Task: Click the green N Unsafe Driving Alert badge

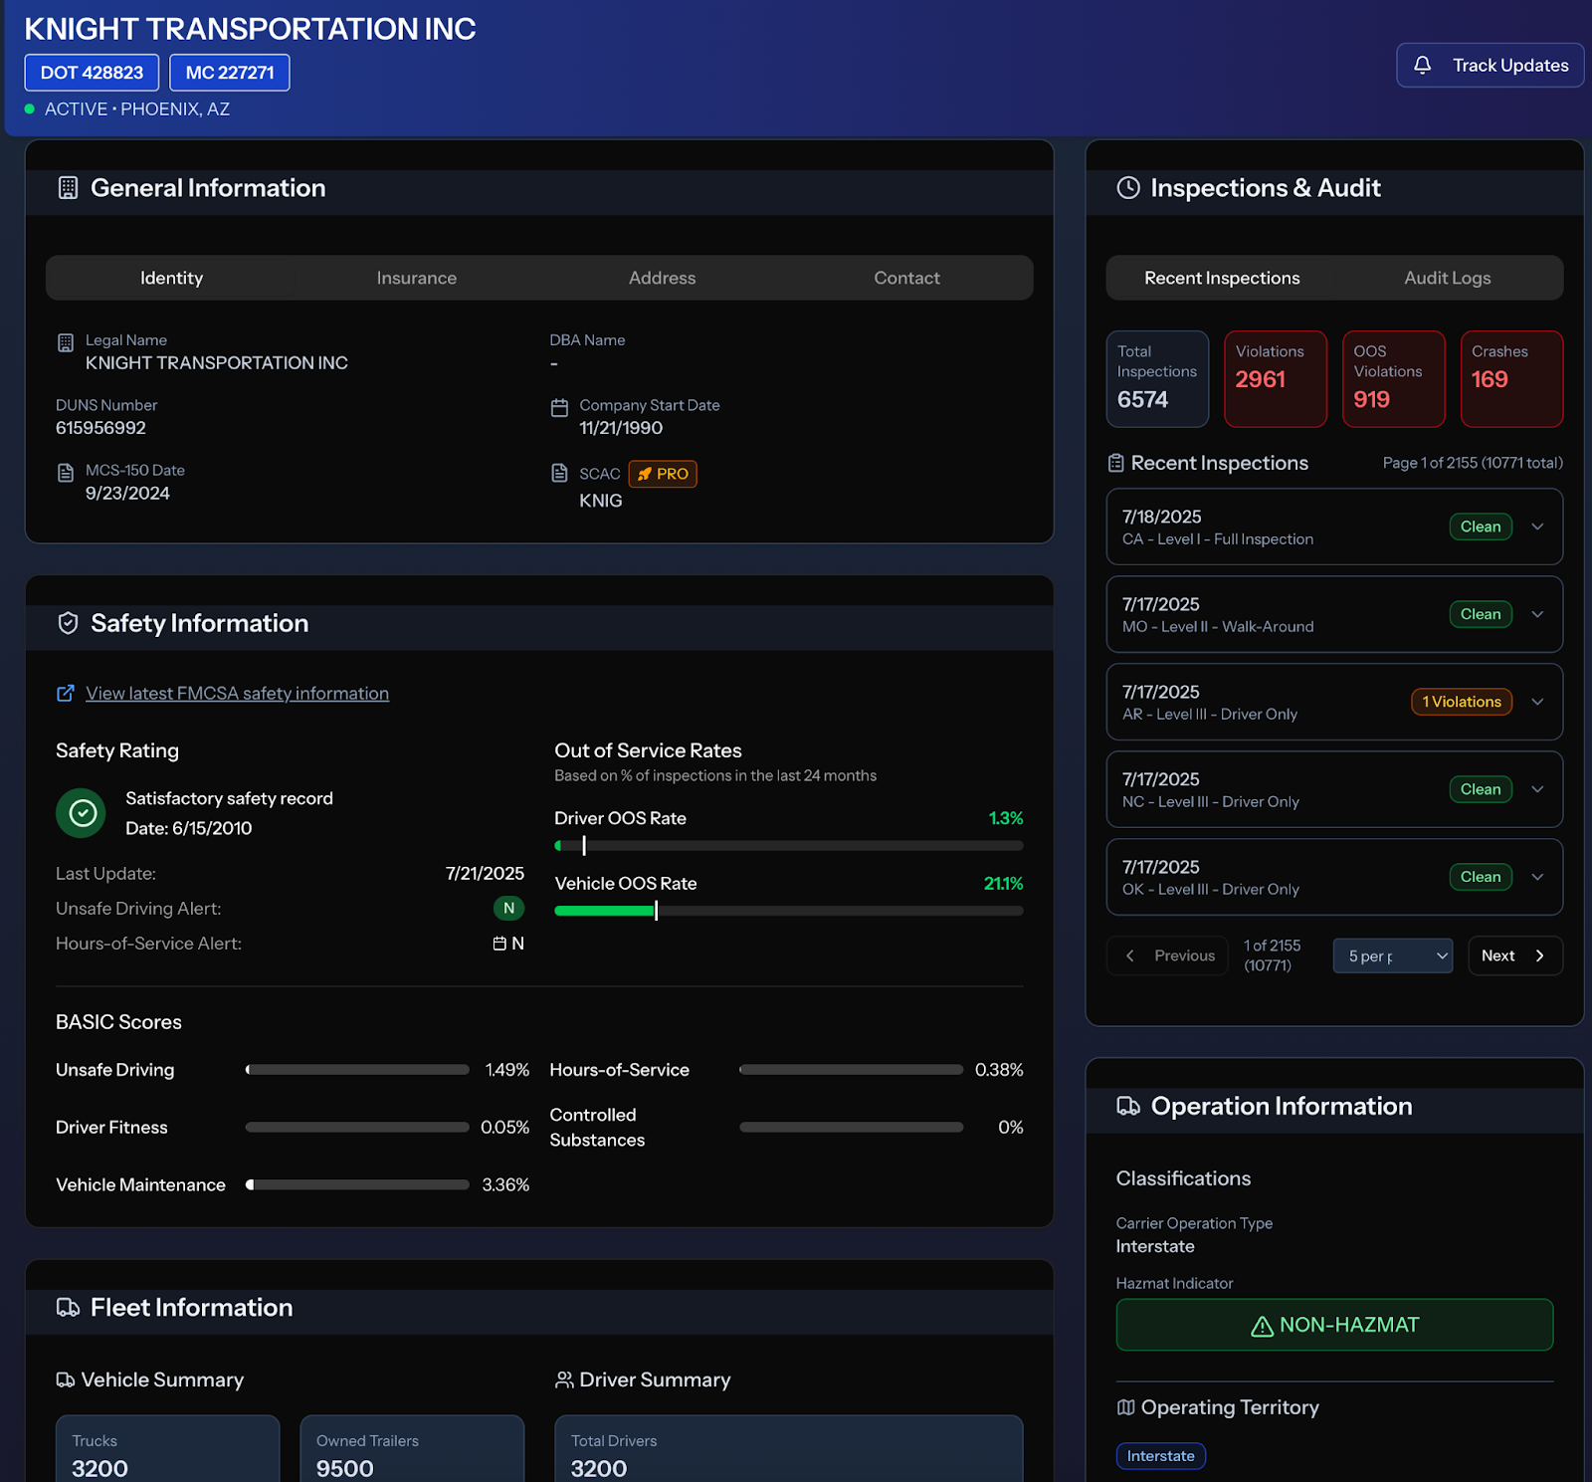Action: click(x=508, y=908)
